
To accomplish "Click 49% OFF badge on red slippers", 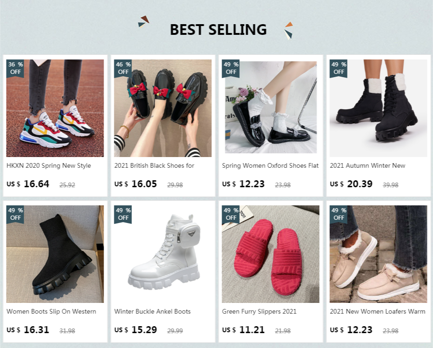I will [x=231, y=214].
